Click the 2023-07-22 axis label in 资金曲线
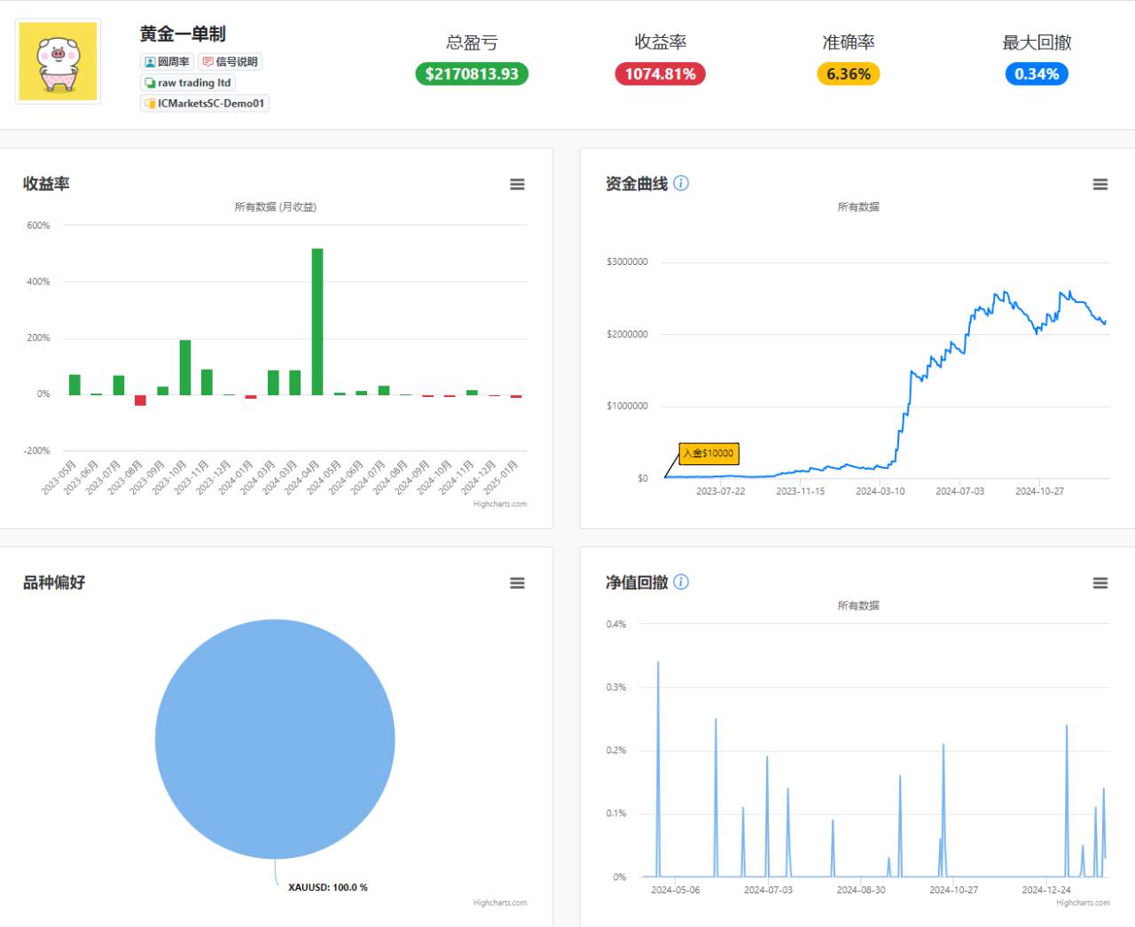 click(721, 491)
